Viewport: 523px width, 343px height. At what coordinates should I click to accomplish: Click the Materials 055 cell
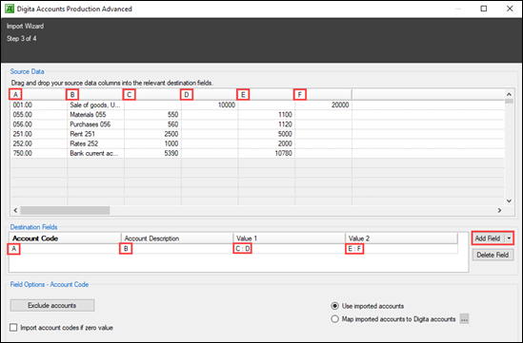[x=95, y=115]
